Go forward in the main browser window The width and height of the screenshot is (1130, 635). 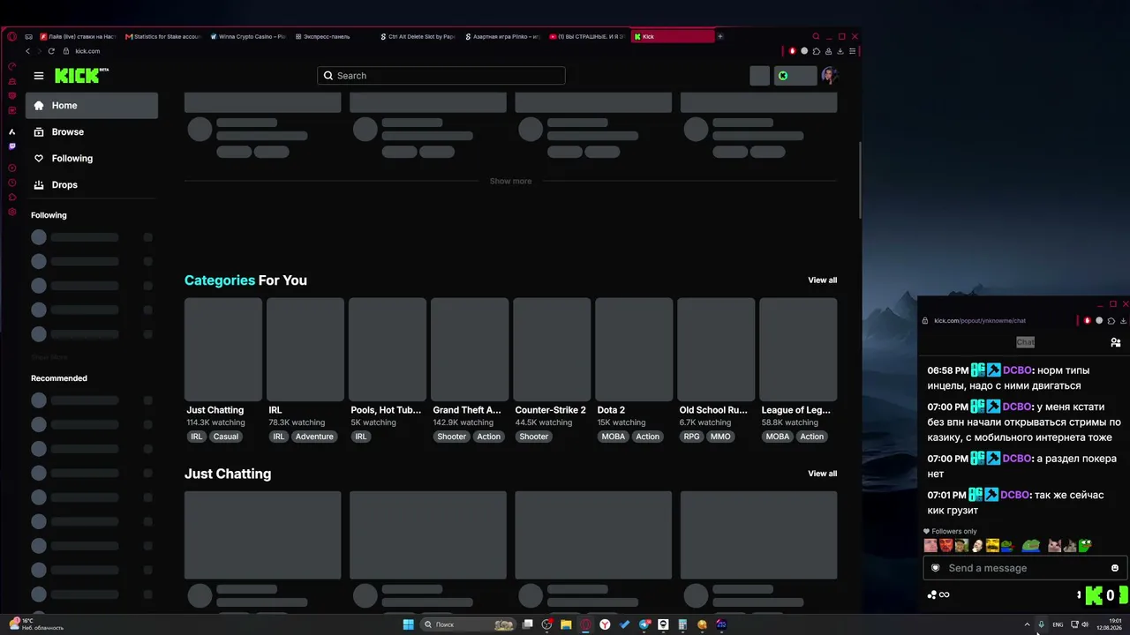(x=39, y=51)
